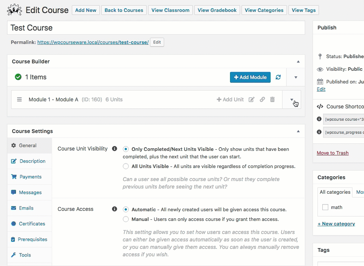Click the trash icon on Module A
Image resolution: width=364 pixels, height=266 pixels.
click(x=272, y=99)
